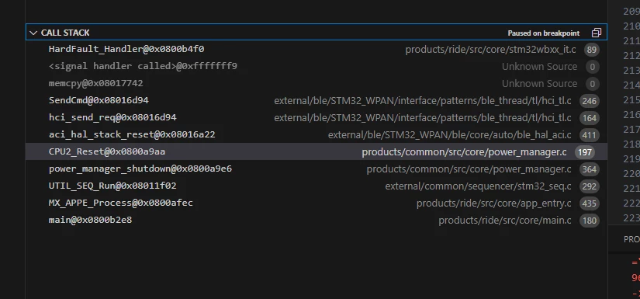
Task: Select the signal handler called frame
Action: coord(316,67)
